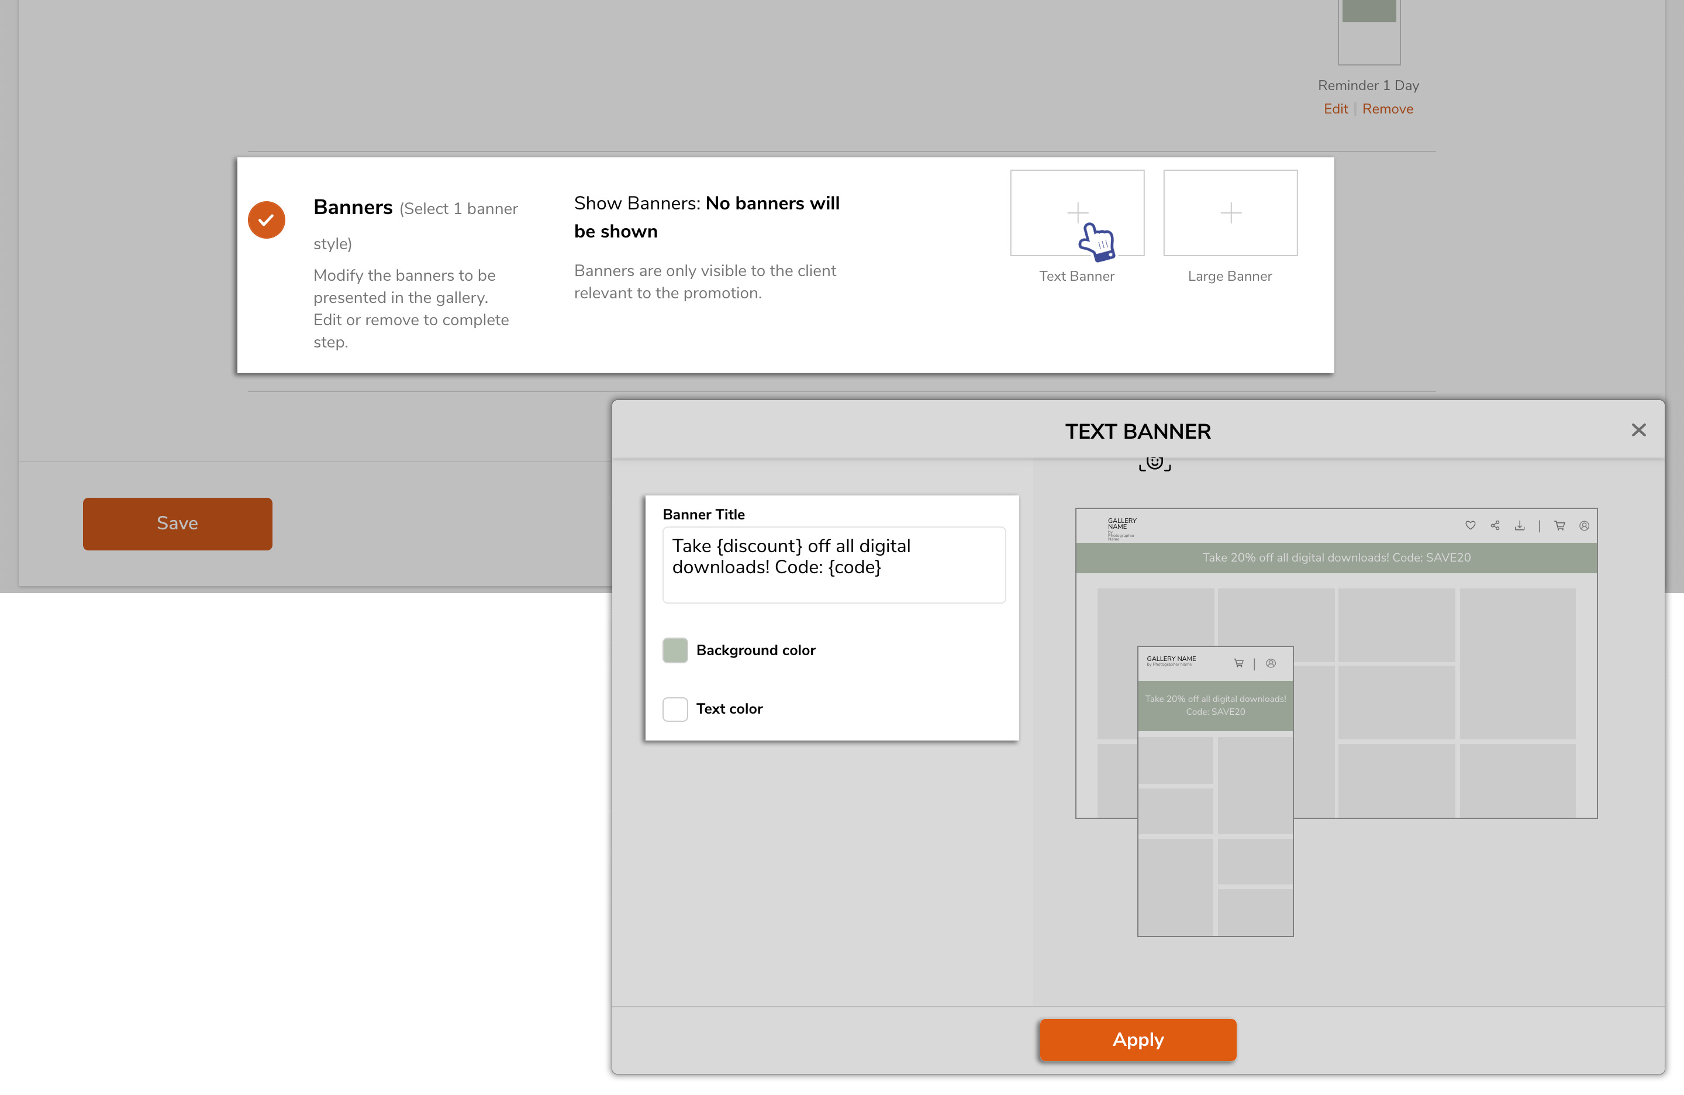Click Remove under Reminder 1 Day
The image size is (1684, 1095).
coord(1388,108)
